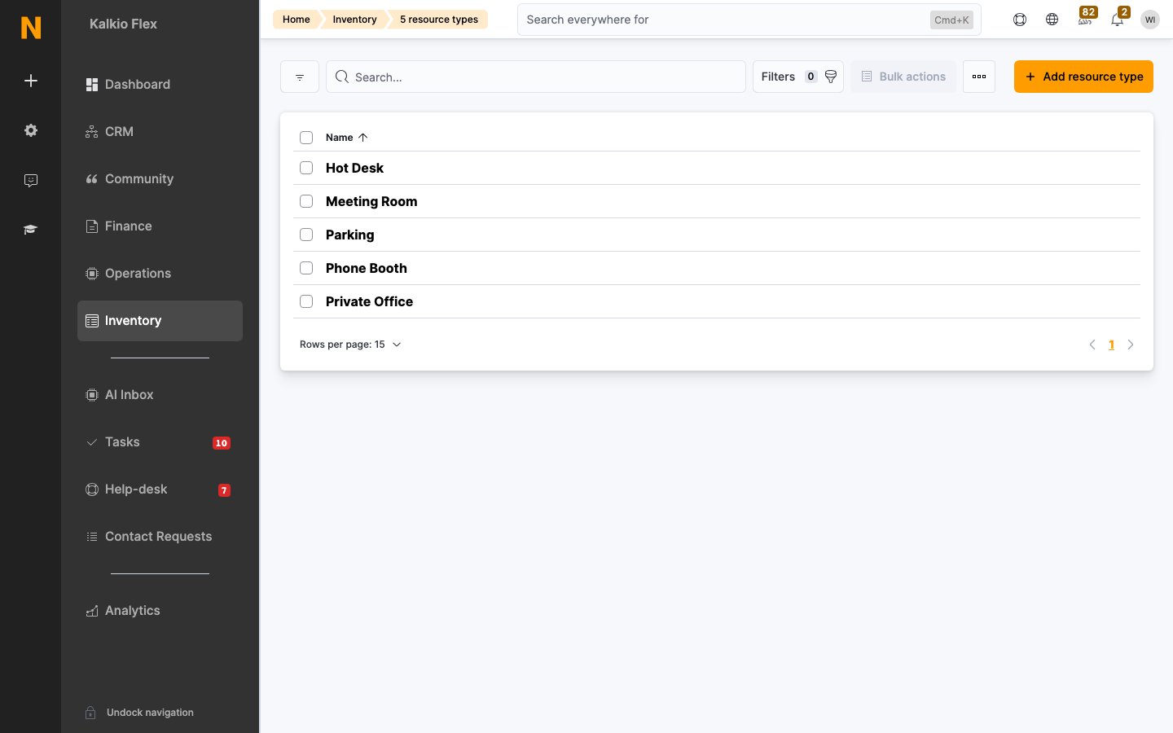Click the sort lines icon button left of search
The height and width of the screenshot is (733, 1173).
pos(300,77)
